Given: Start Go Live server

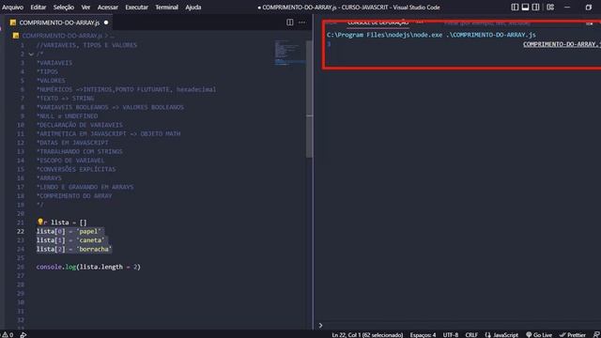Looking at the screenshot, I should [x=539, y=335].
